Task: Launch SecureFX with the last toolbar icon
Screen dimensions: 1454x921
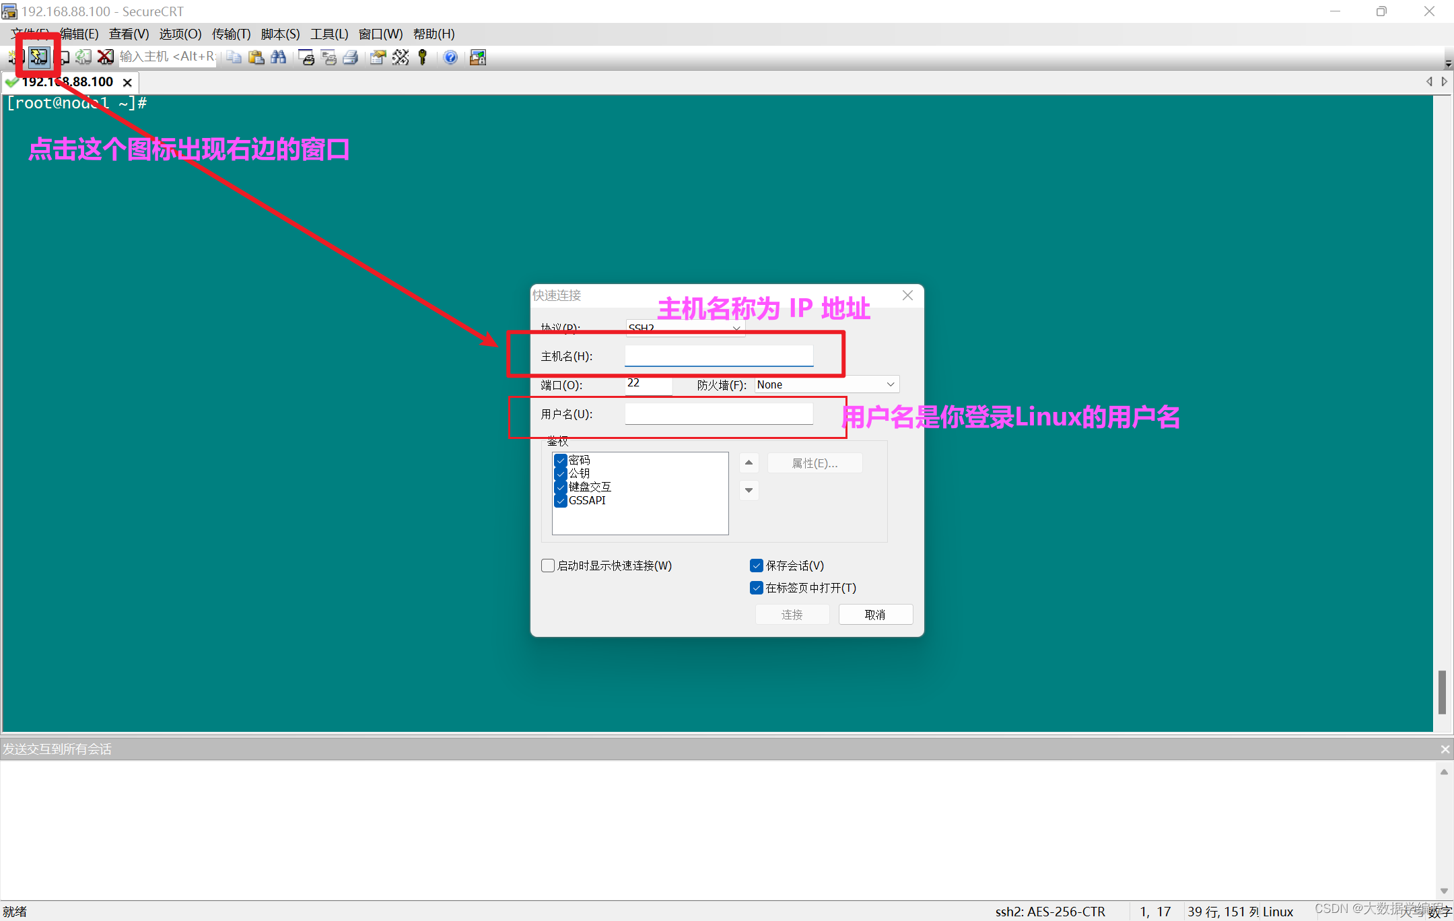Action: [x=478, y=57]
